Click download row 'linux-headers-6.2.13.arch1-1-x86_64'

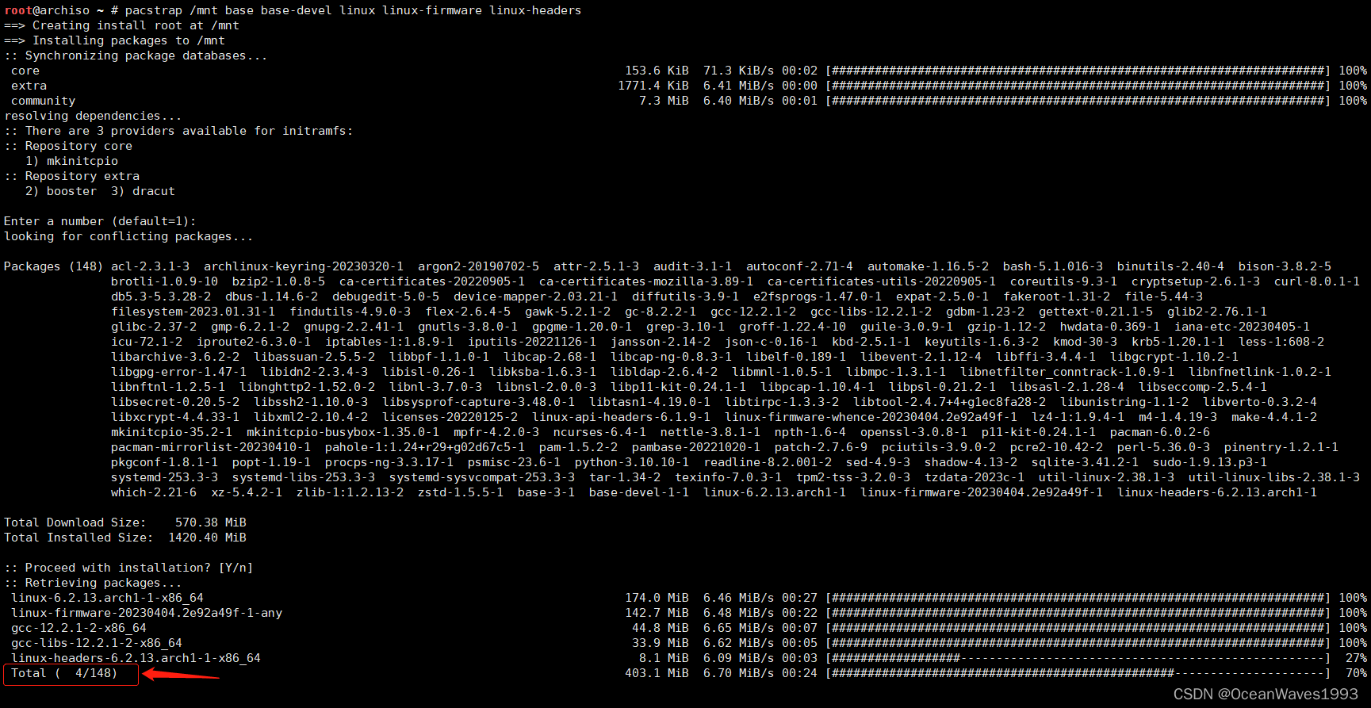click(136, 658)
